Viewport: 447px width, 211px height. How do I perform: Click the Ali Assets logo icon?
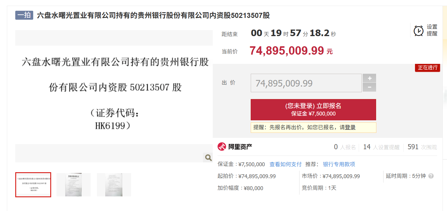(x=222, y=147)
